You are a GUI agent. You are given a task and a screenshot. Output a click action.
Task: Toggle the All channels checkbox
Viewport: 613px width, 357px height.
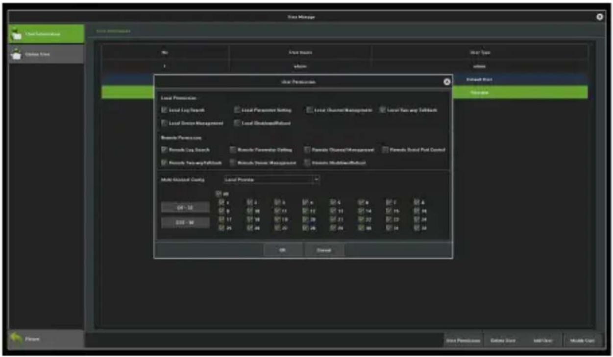(220, 194)
